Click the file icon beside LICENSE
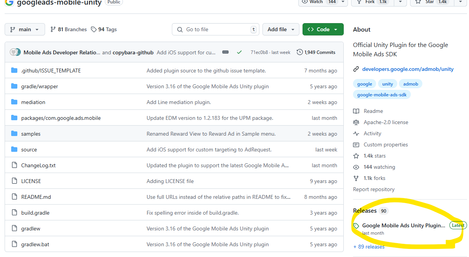Image resolution: width=469 pixels, height=257 pixels. coord(14,181)
